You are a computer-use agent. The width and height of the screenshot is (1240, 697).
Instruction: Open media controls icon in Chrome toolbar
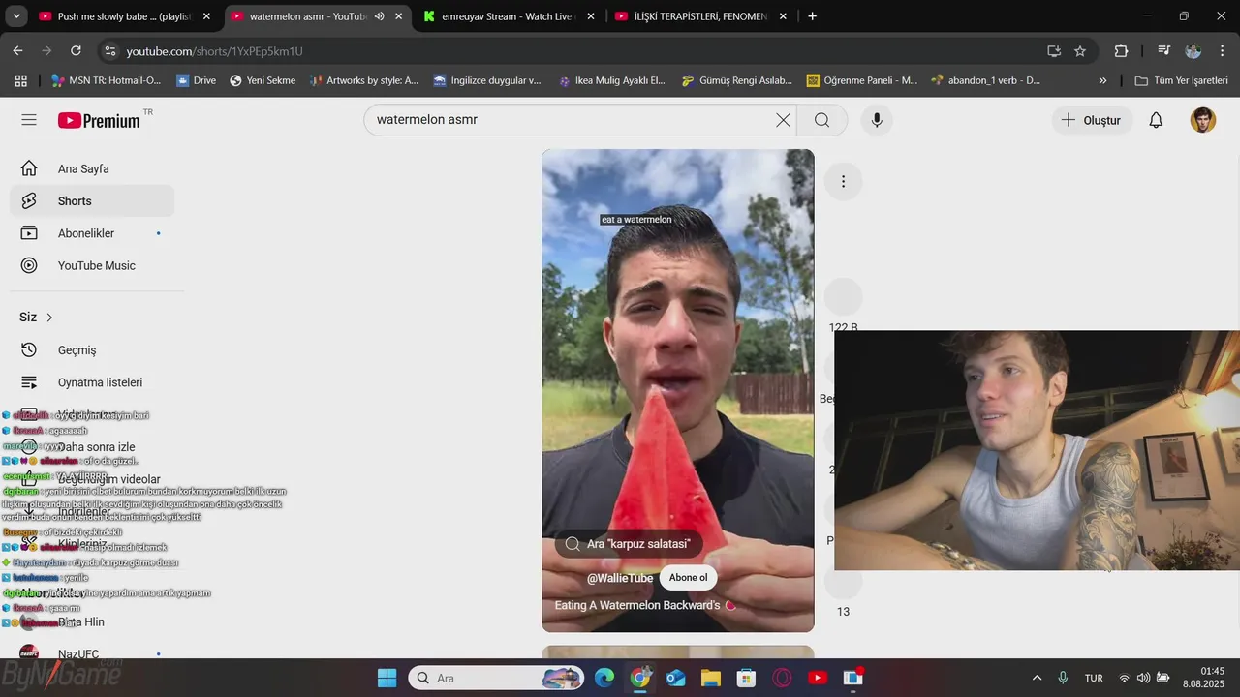coord(1164,50)
